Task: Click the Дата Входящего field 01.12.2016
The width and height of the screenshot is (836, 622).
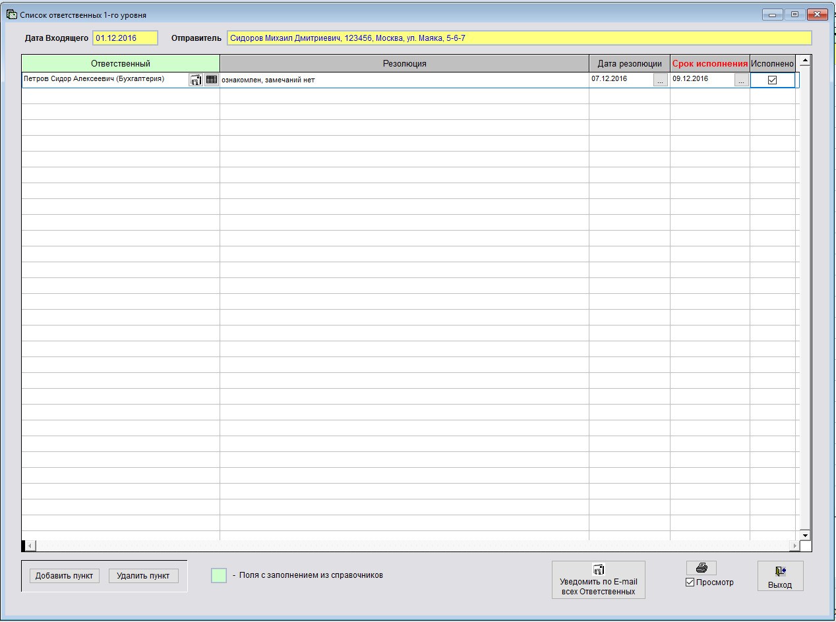Action: point(125,38)
